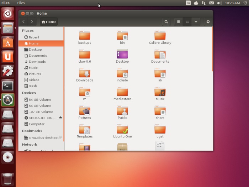Select Pictures in the Places sidebar

tap(41, 74)
